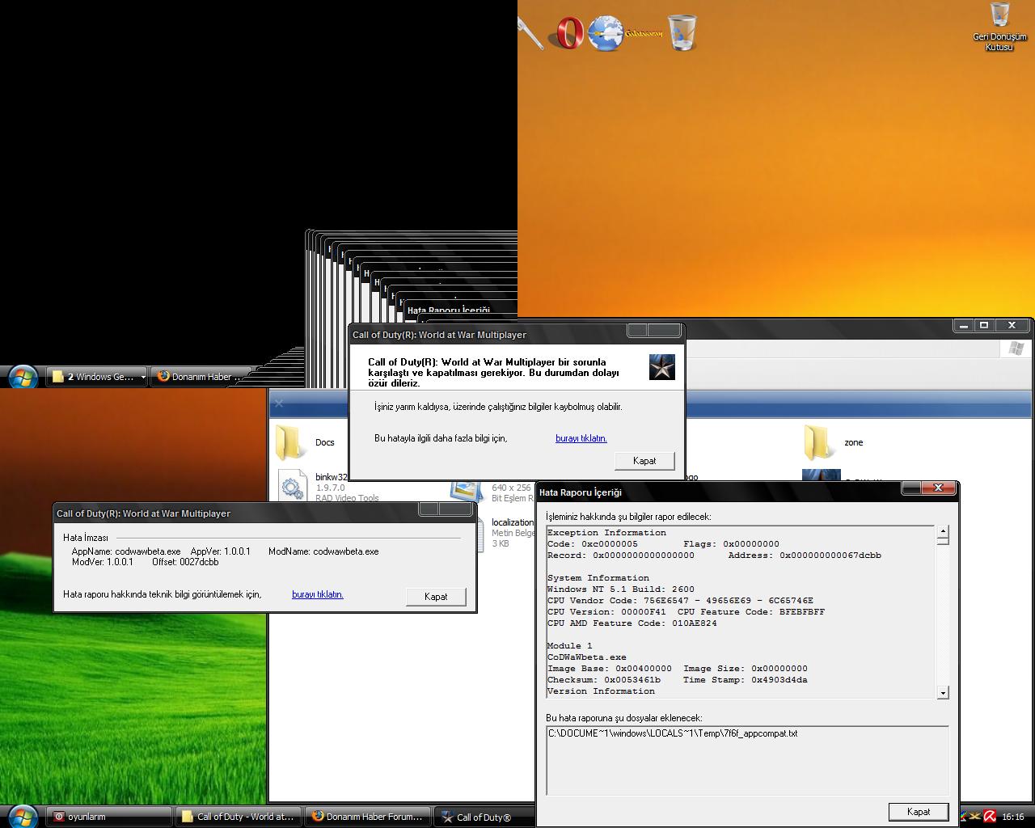Switch to the oyunlarım taskbar button
Viewport: 1035px width, 828px height.
pos(109,817)
